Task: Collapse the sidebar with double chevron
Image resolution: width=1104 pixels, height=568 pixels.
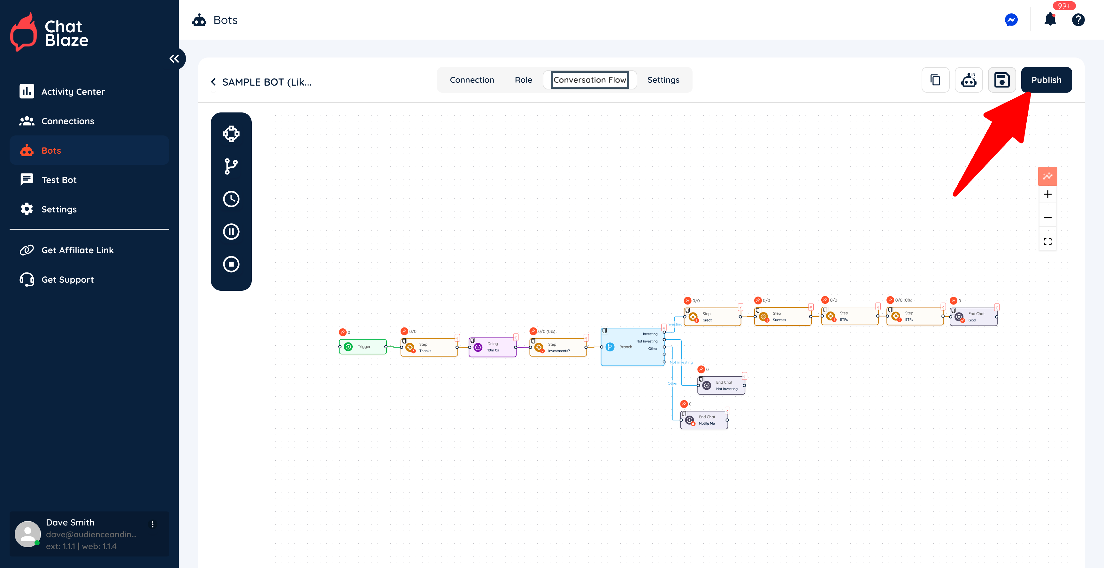Action: click(x=174, y=59)
